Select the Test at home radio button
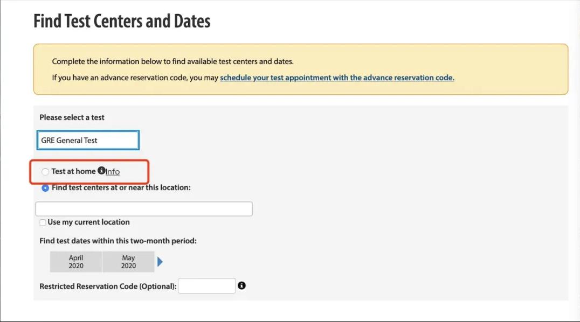This screenshot has height=322, width=580. pyautogui.click(x=45, y=172)
